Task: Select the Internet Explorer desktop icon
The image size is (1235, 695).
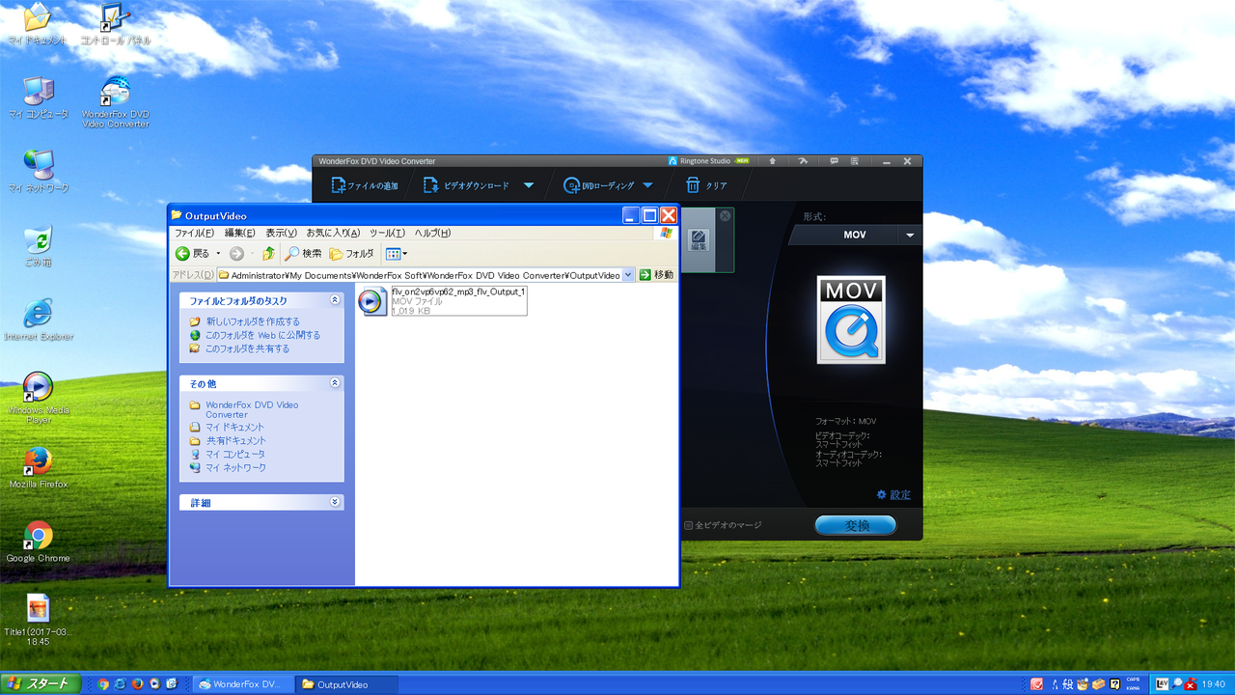Action: (38, 320)
